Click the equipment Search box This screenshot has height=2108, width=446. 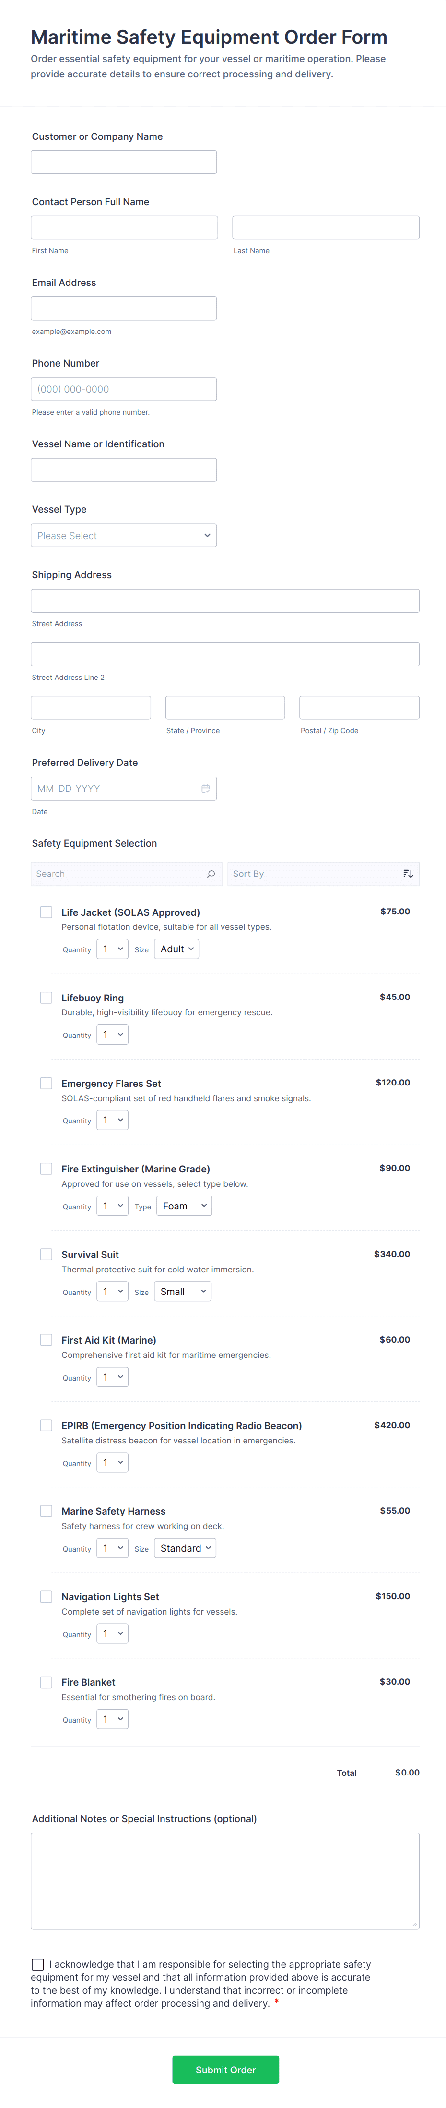tap(118, 874)
